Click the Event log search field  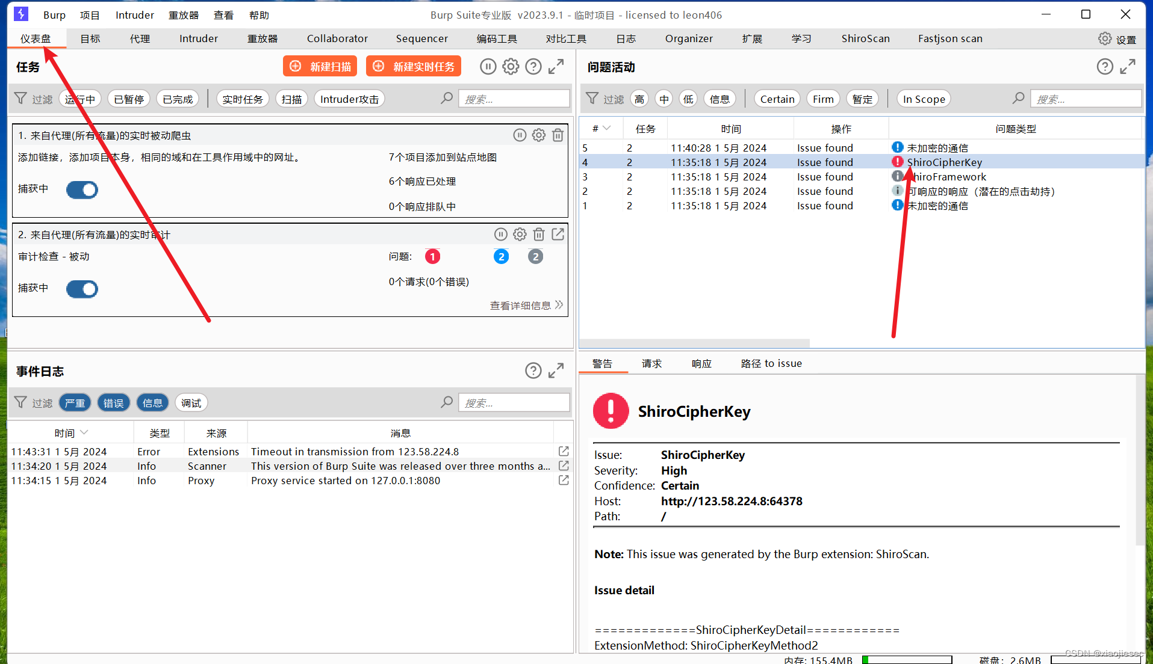pyautogui.click(x=514, y=402)
